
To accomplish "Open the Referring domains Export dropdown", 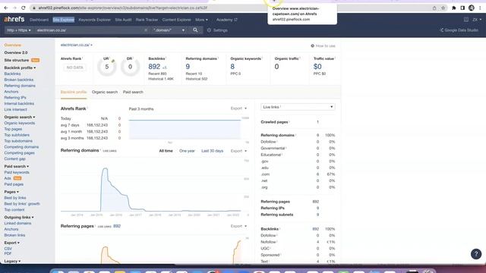I will coord(238,151).
